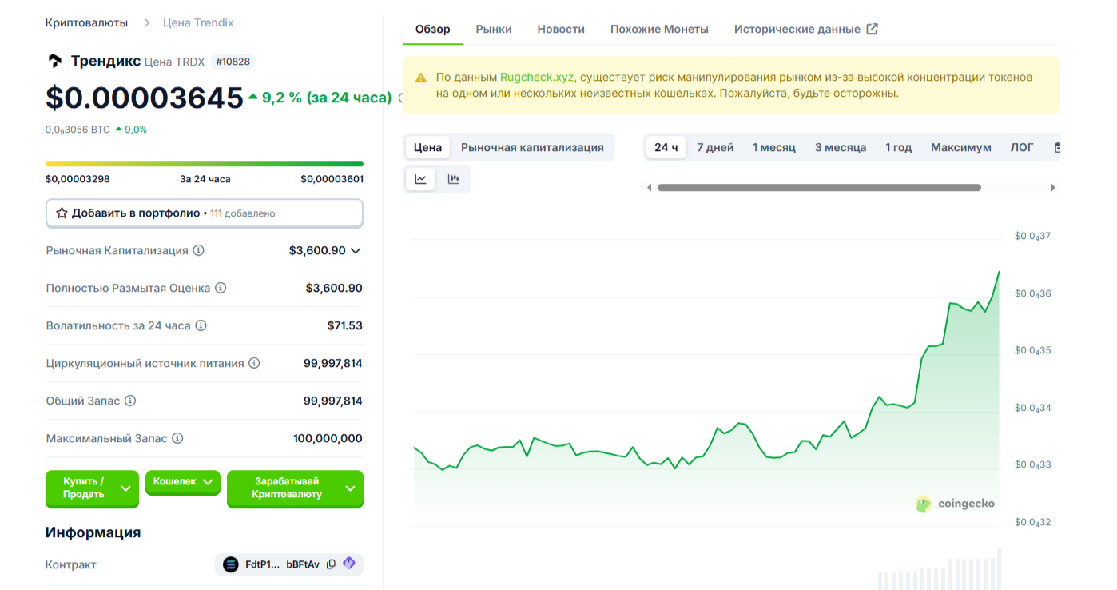Expand the market cap value chevron
The image size is (1117, 590).
356,251
